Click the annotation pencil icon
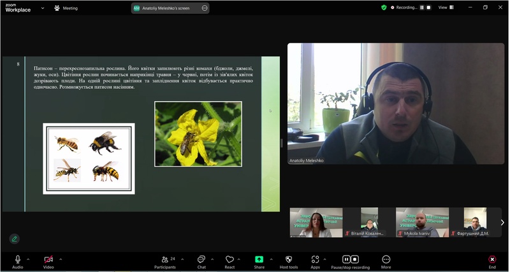Viewport: 510px width, 272px height. coord(14,239)
